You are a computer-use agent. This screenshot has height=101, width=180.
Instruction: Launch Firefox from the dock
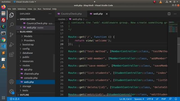[x=3, y=7]
